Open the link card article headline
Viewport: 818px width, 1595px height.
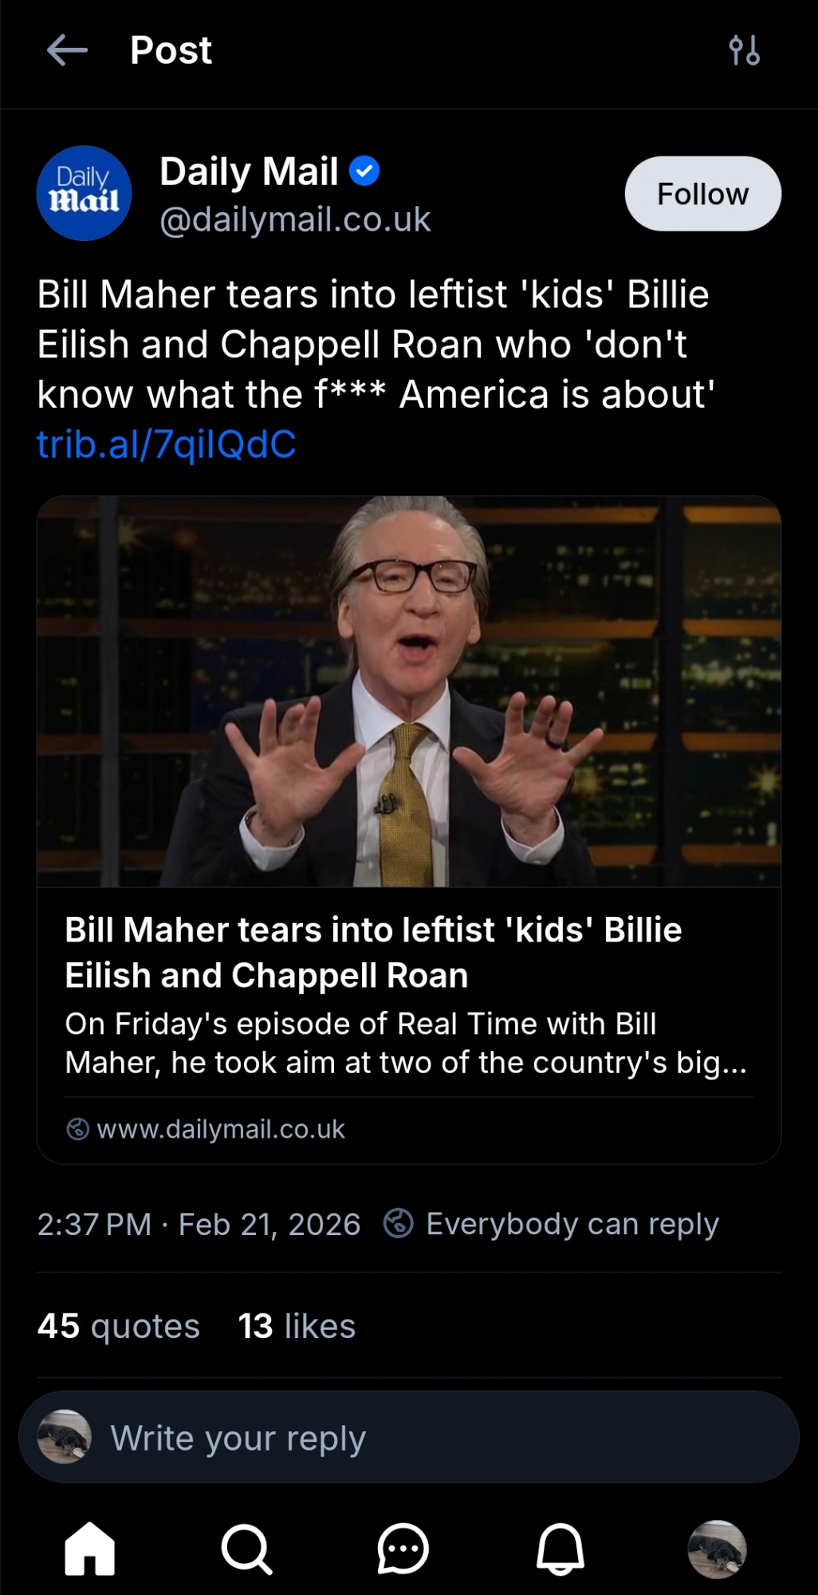(373, 953)
